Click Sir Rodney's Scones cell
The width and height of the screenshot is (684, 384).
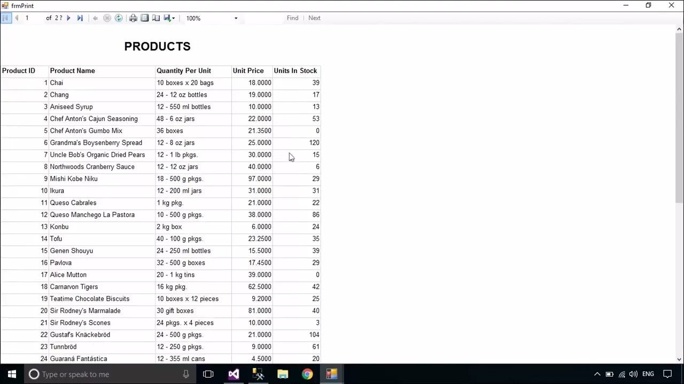[102, 323]
